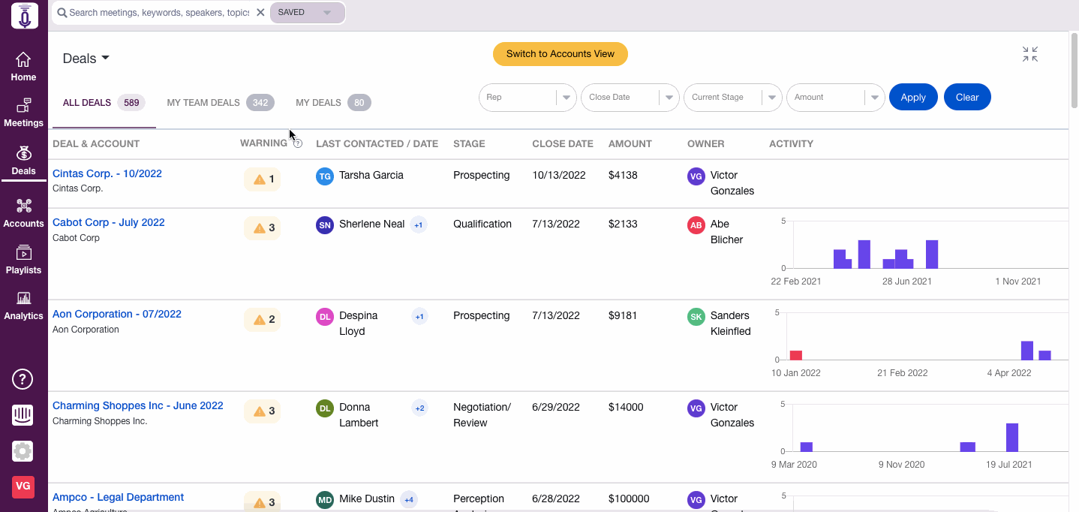Open Ampco - Legal Department deal
The width and height of the screenshot is (1079, 512).
point(118,497)
